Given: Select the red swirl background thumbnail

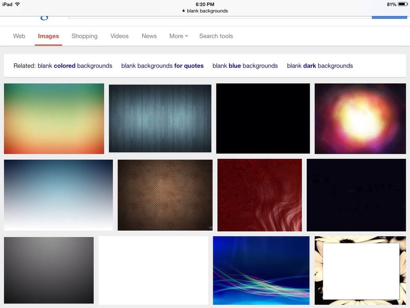Looking at the screenshot, I should point(259,195).
